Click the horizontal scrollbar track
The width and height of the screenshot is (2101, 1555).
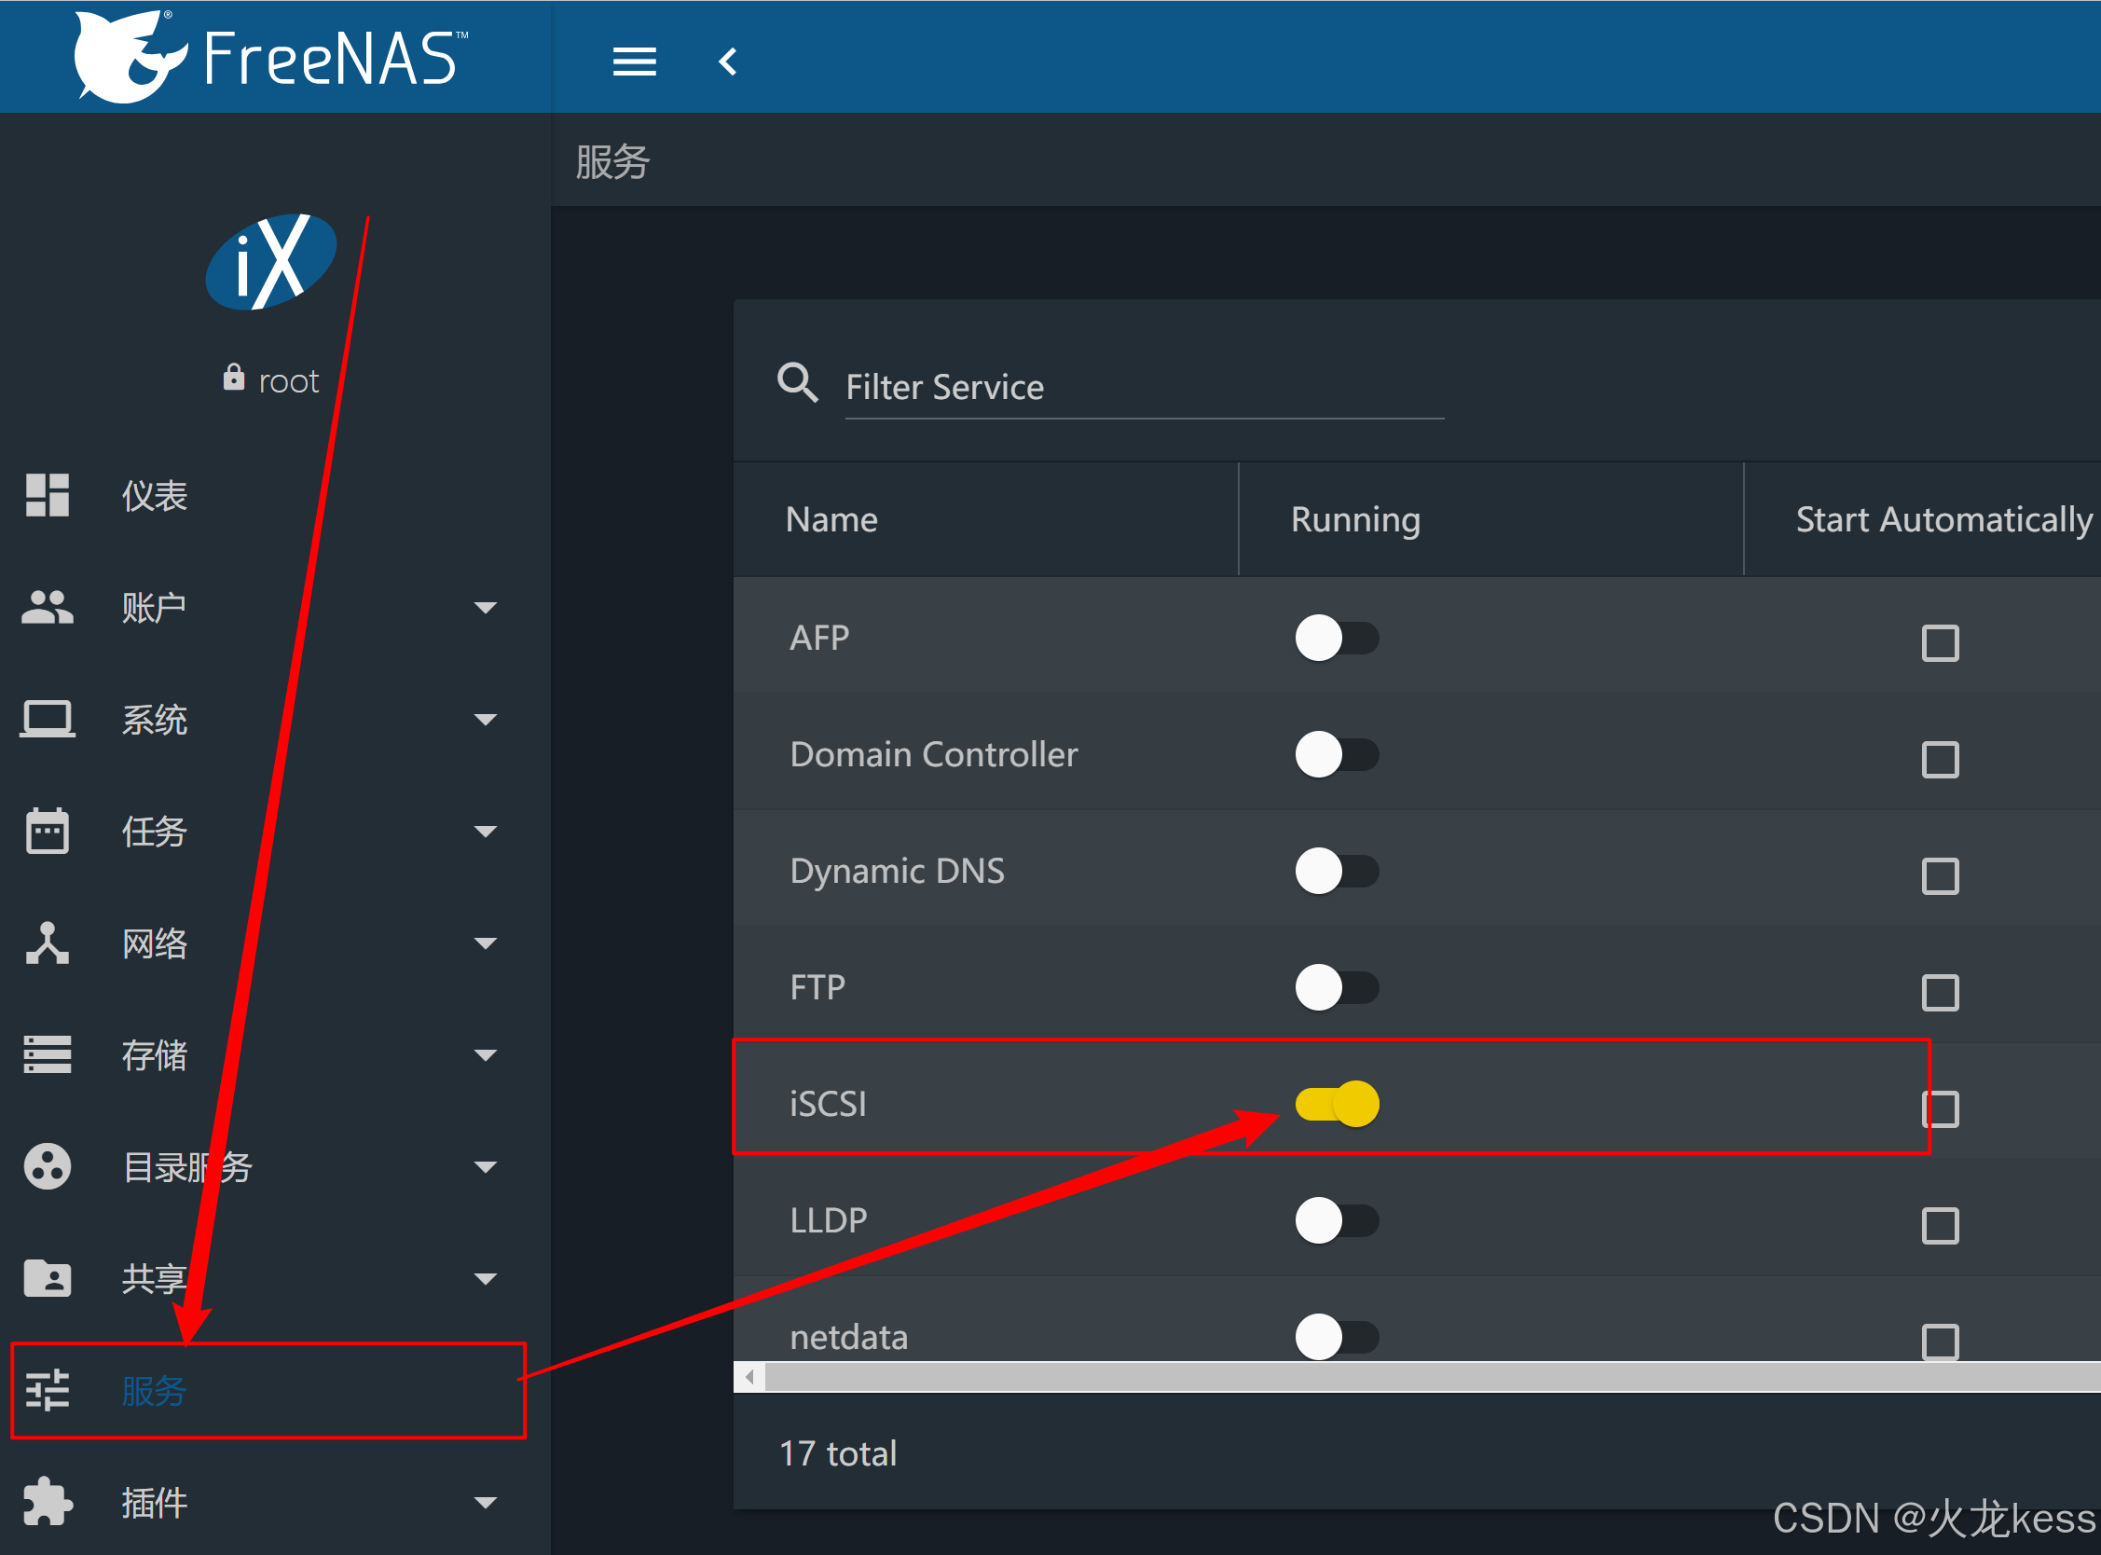point(1433,1377)
